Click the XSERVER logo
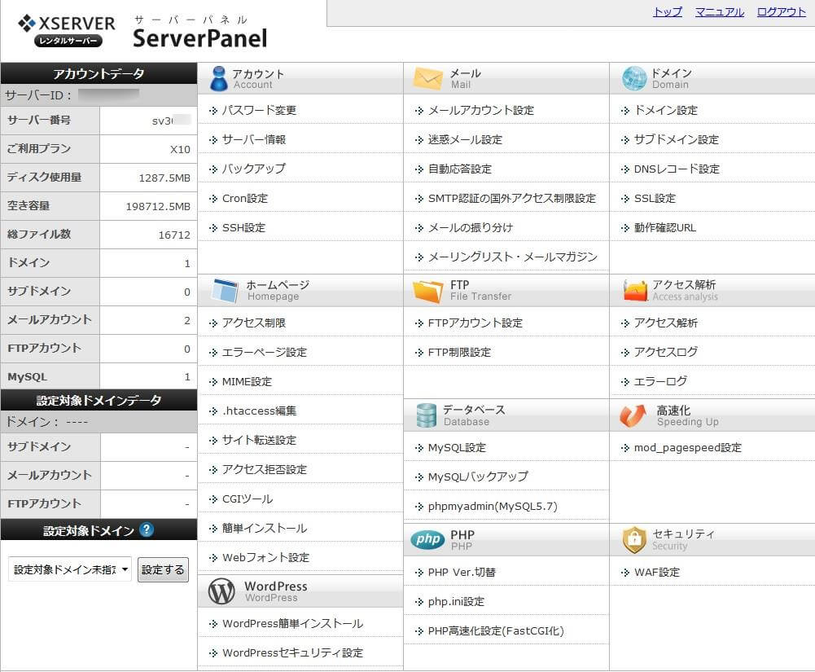Viewport: 815px width, 672px height. pos(67,31)
